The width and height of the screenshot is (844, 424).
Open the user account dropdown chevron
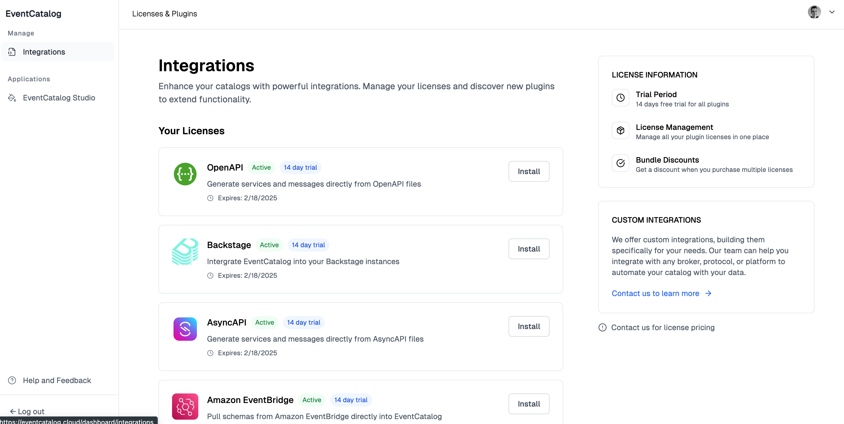coord(832,12)
